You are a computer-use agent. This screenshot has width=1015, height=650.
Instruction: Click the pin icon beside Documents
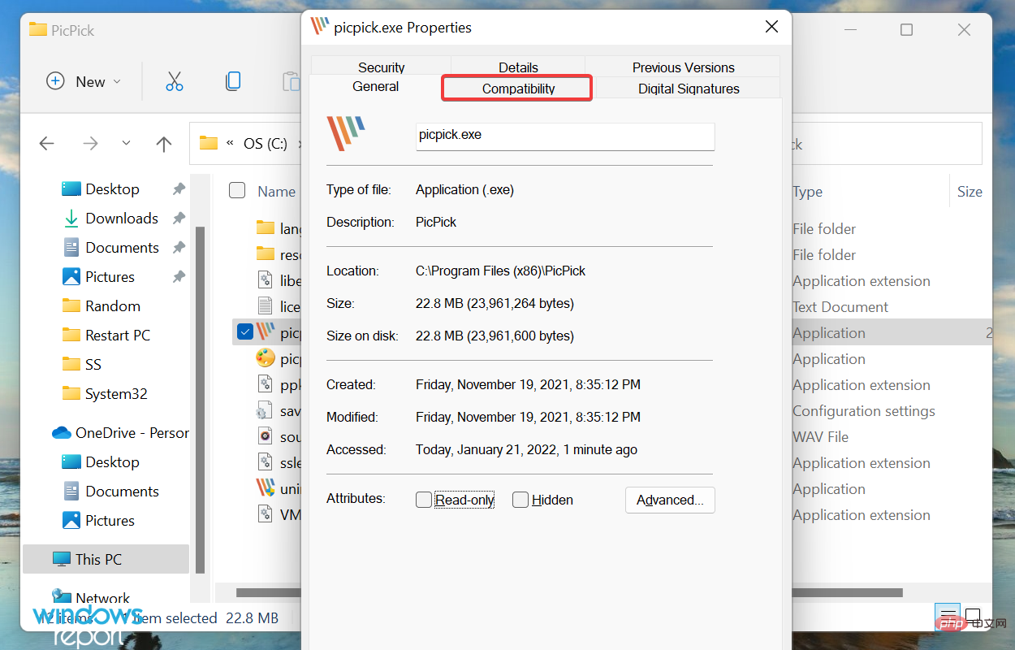179,247
